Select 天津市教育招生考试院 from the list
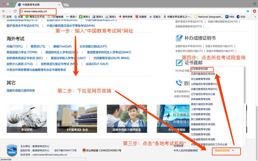The image size is (258, 161). (203, 74)
